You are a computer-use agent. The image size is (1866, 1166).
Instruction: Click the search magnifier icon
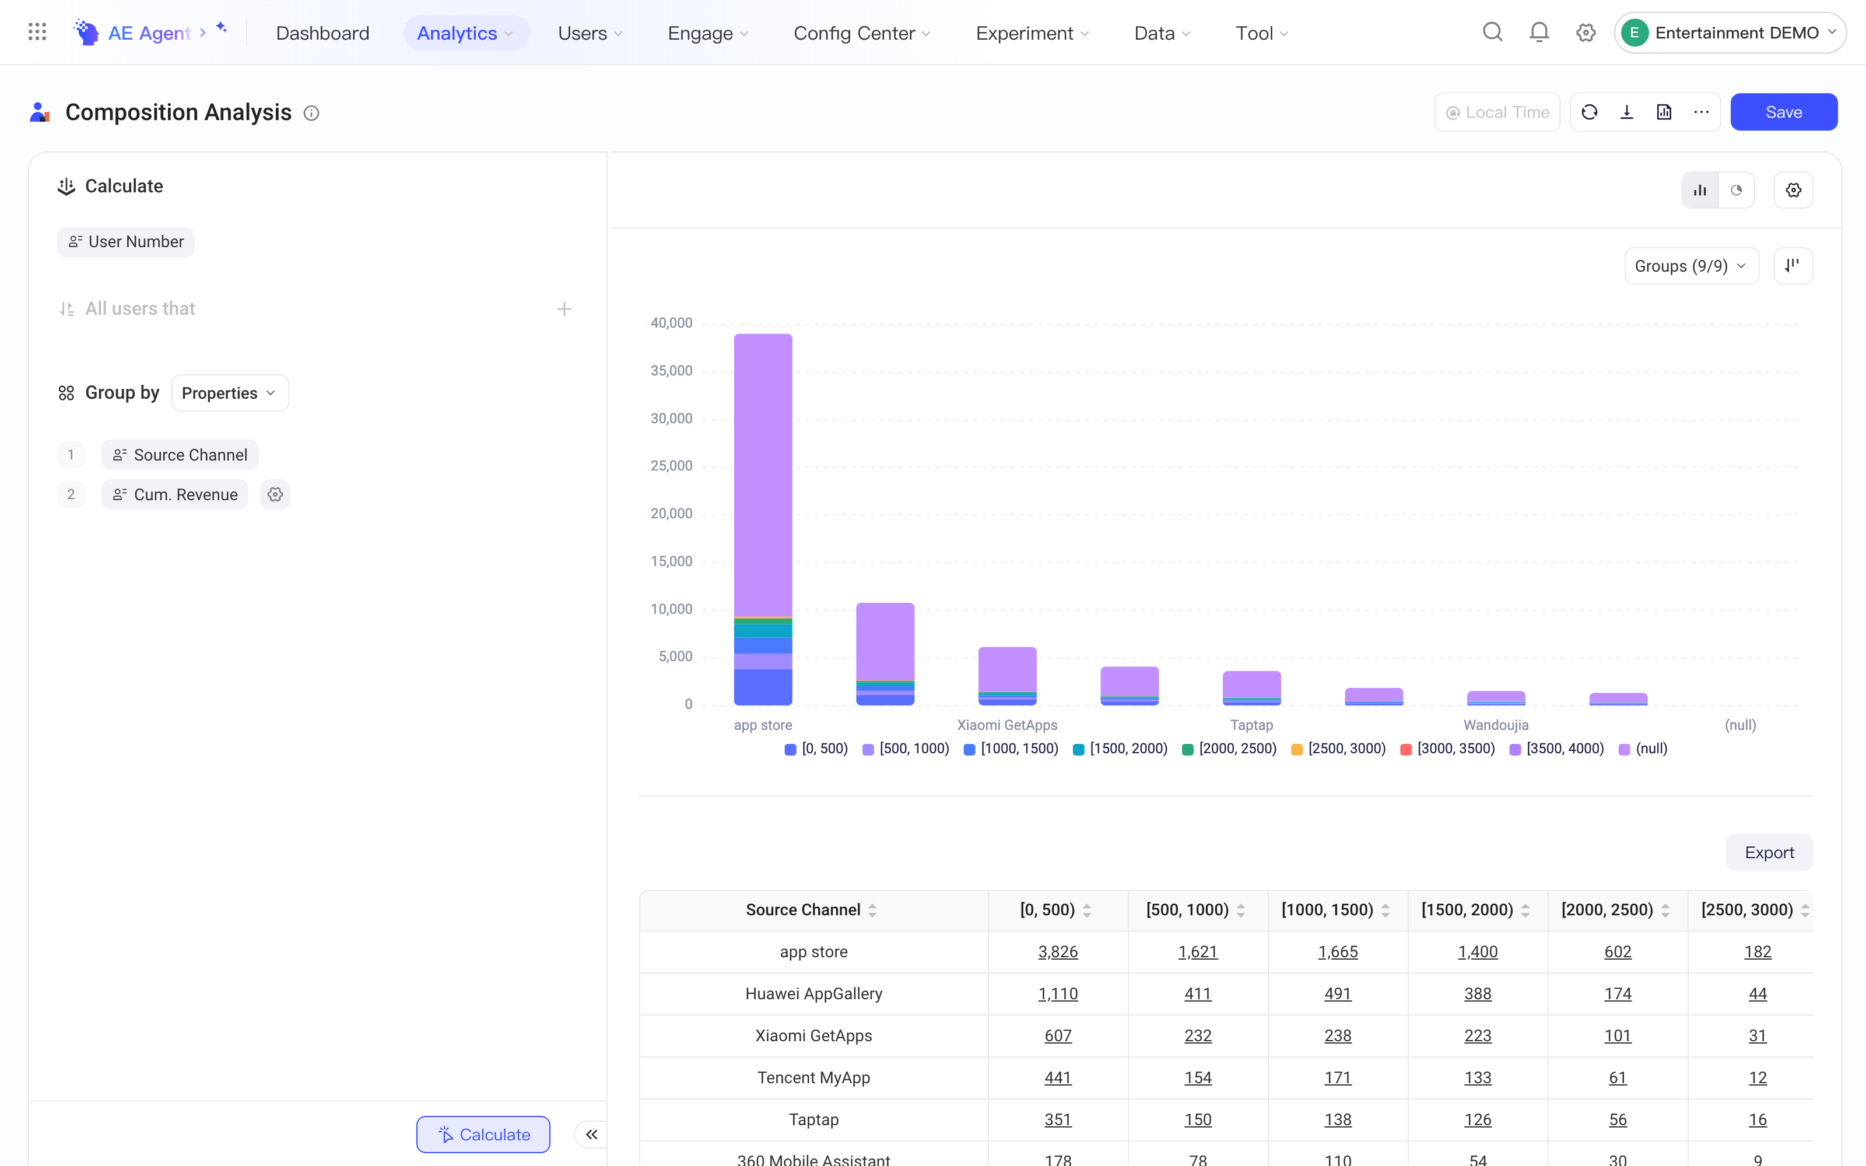[x=1493, y=33]
